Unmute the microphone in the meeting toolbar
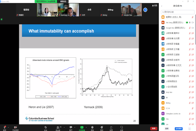The height and width of the screenshot is (131, 196). pyautogui.click(x=5, y=127)
